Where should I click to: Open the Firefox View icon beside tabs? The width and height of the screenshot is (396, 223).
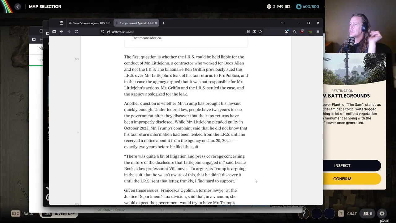(62, 23)
